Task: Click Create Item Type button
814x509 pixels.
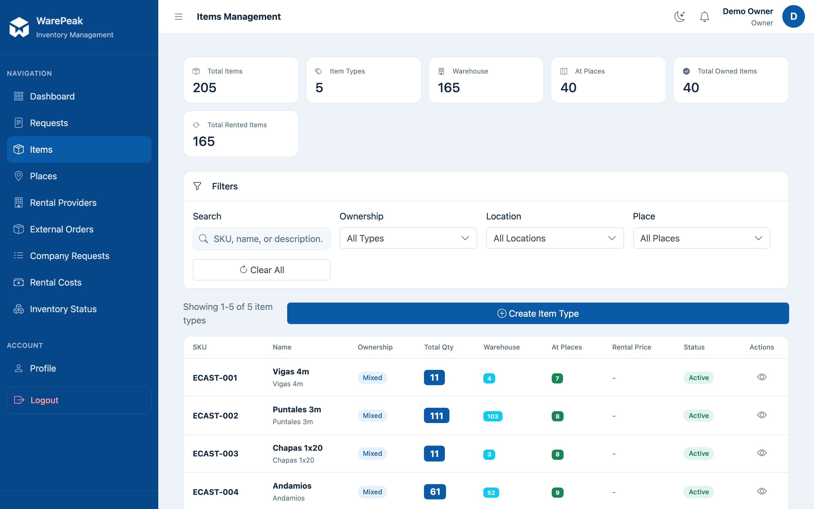Action: point(538,313)
